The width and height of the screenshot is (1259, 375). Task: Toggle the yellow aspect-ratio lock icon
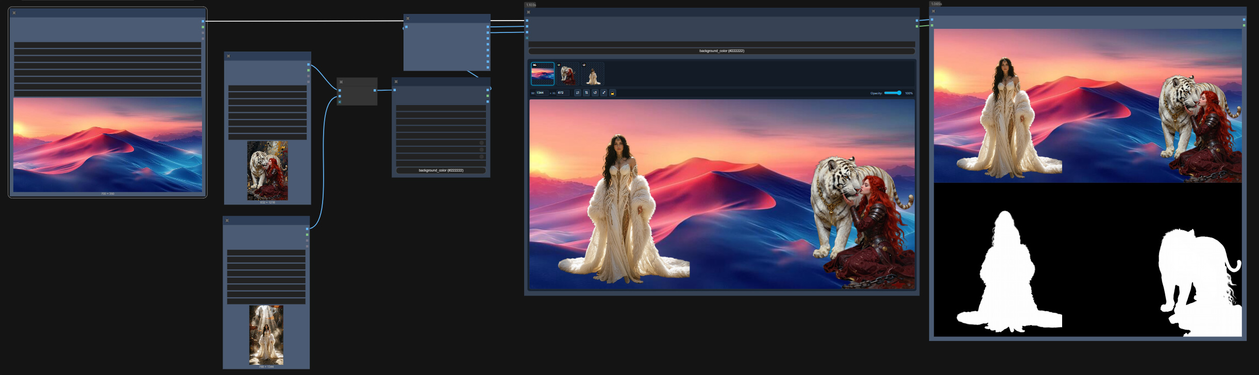612,93
